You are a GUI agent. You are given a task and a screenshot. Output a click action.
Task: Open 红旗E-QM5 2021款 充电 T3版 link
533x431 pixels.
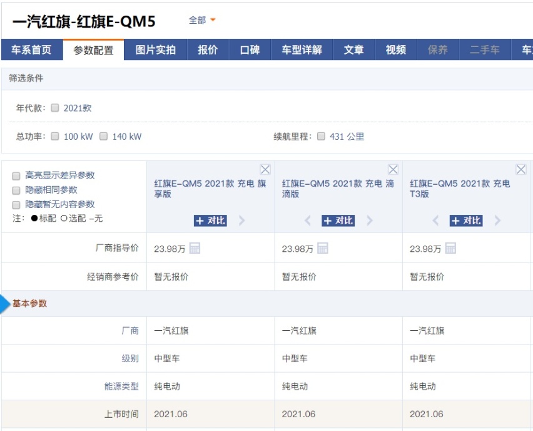pos(460,189)
